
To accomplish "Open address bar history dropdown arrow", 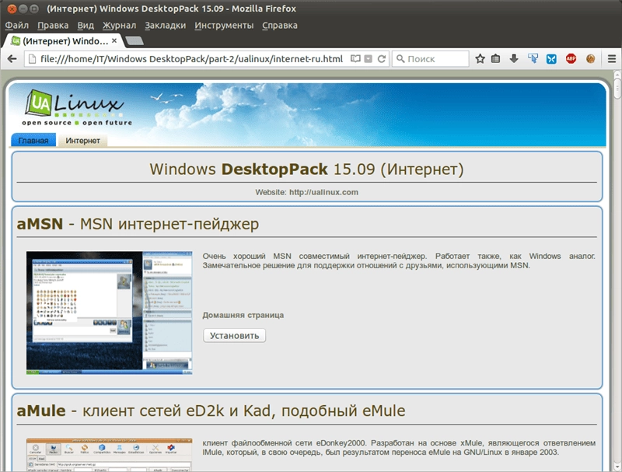I will coord(368,58).
